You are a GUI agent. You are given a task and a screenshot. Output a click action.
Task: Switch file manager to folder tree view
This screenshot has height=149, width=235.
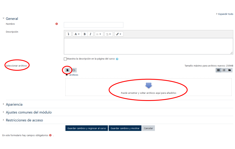[230, 70]
